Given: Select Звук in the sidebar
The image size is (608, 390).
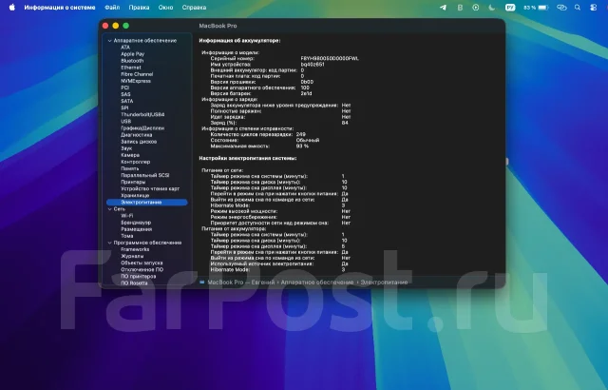Looking at the screenshot, I should point(126,148).
